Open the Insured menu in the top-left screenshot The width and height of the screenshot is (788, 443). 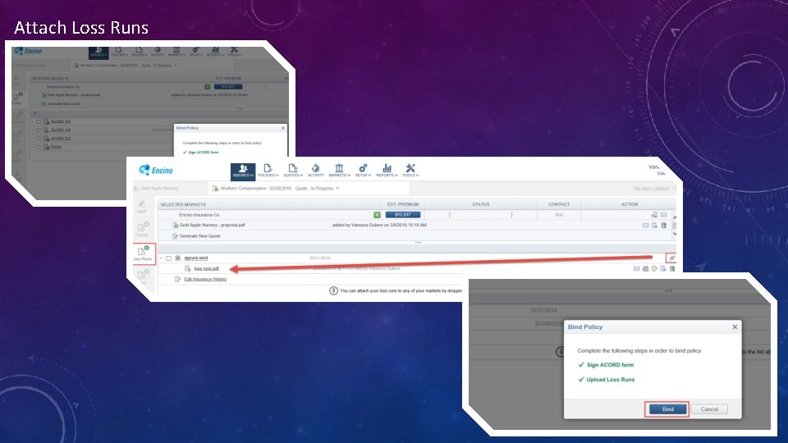98,52
